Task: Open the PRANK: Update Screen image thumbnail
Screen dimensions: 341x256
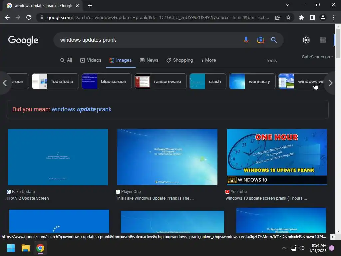Action: [x=58, y=157]
